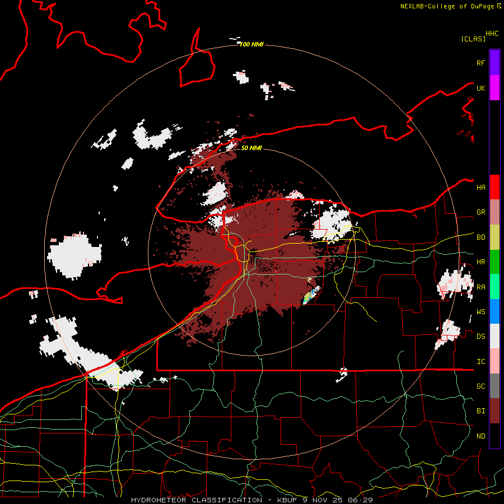This screenshot has height=504, width=504.
Task: Click the DS white legend swatch
Action: (494, 336)
